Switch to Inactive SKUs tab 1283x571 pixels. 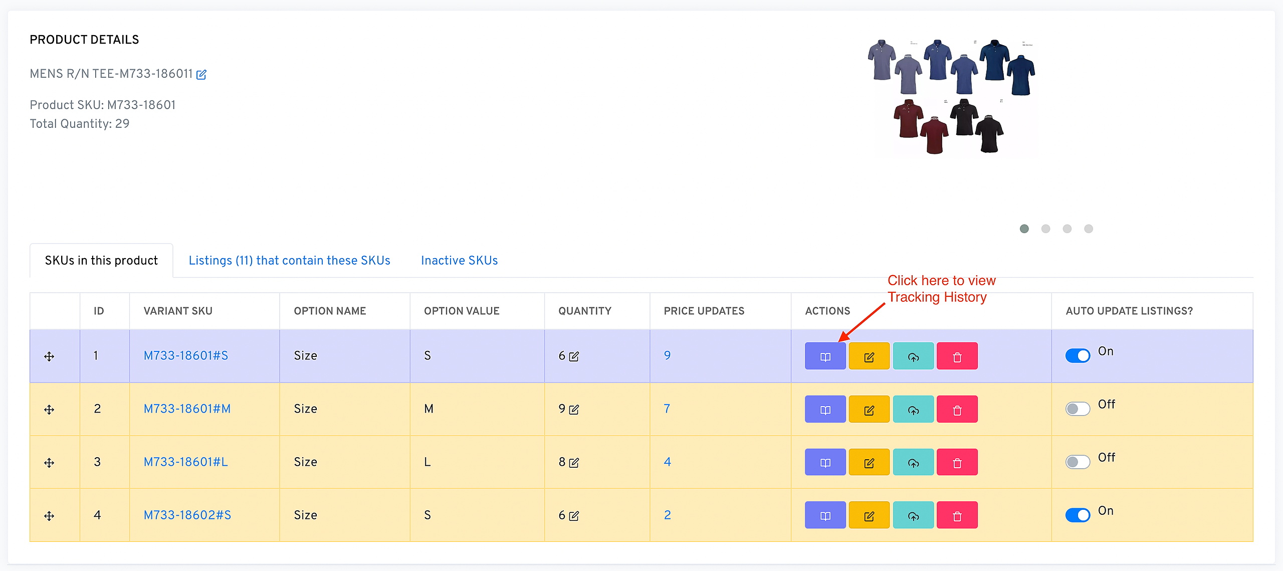(459, 261)
